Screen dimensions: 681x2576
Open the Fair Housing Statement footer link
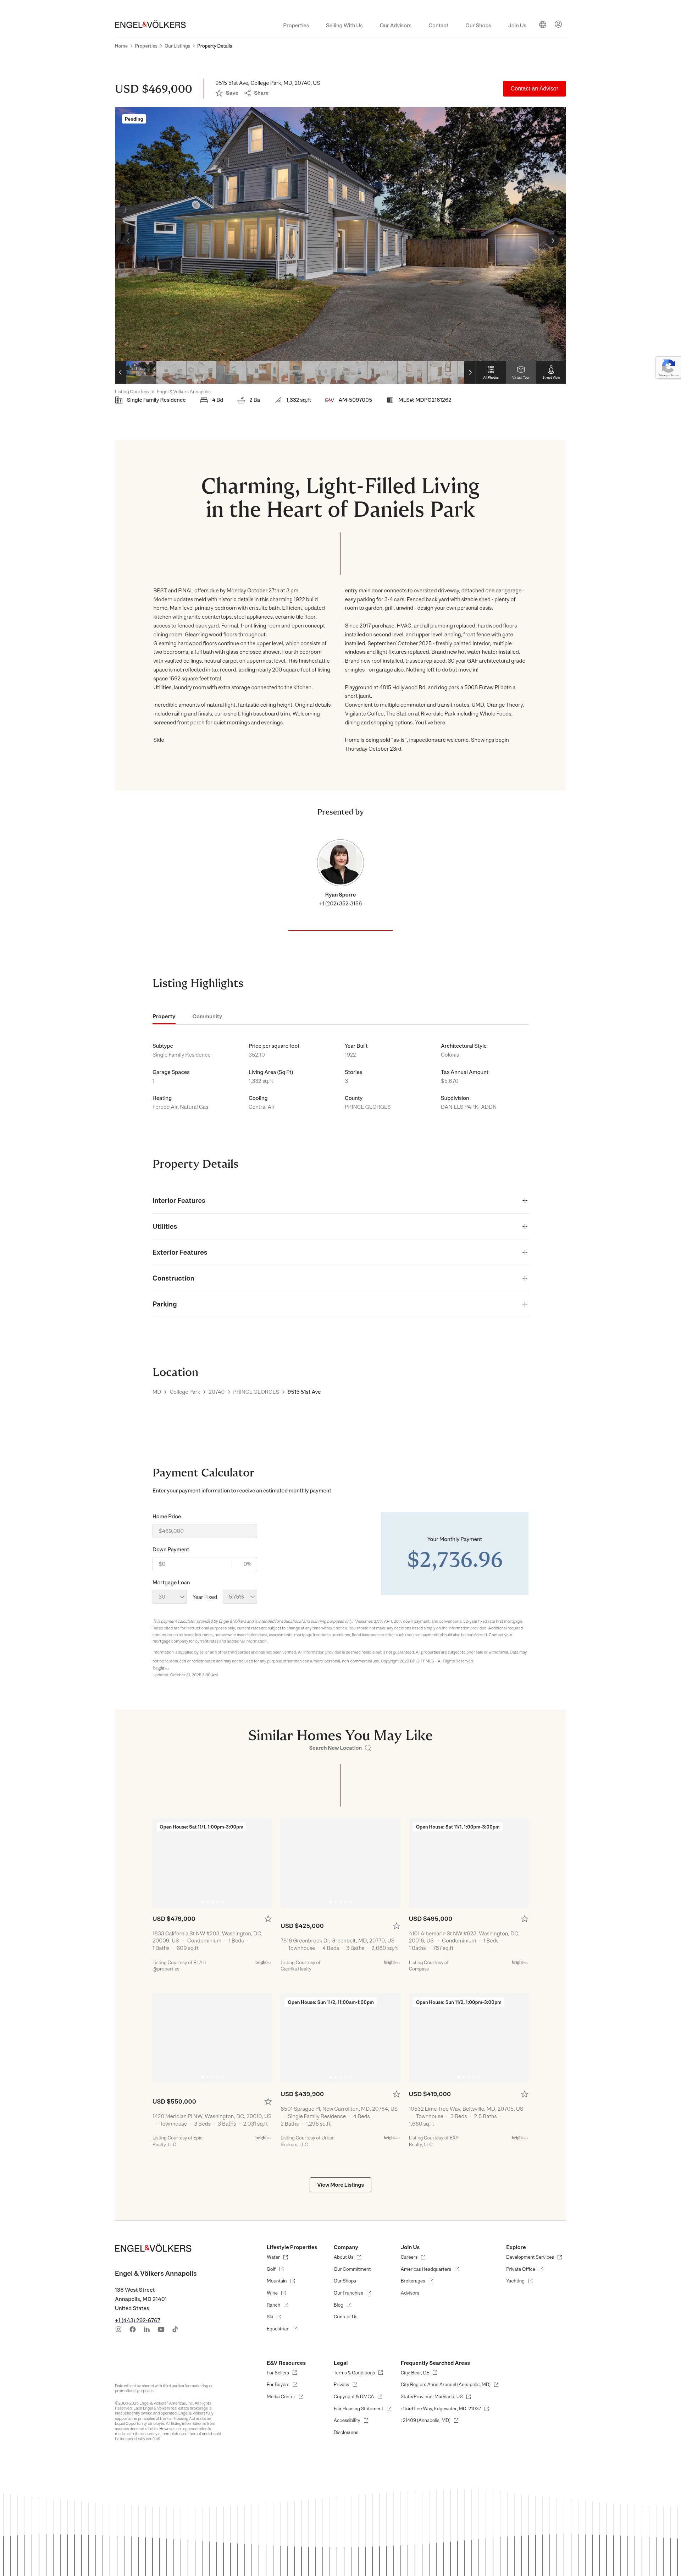358,2408
